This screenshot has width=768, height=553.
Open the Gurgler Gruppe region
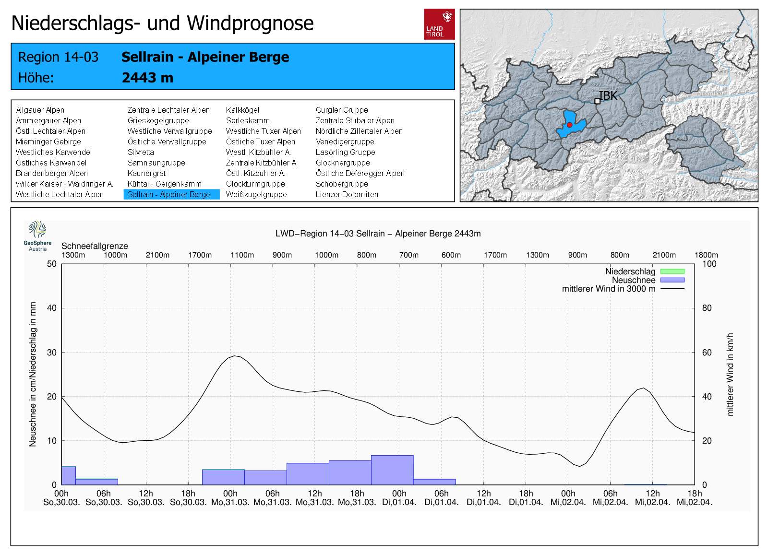click(341, 110)
